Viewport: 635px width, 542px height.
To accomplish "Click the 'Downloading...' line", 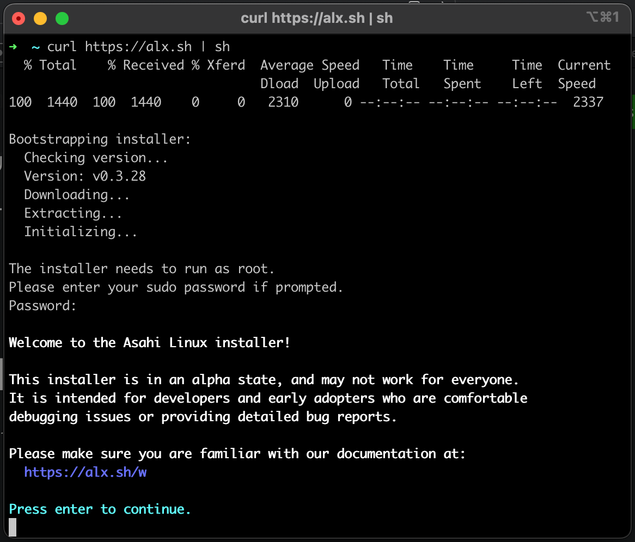I will coord(77,195).
